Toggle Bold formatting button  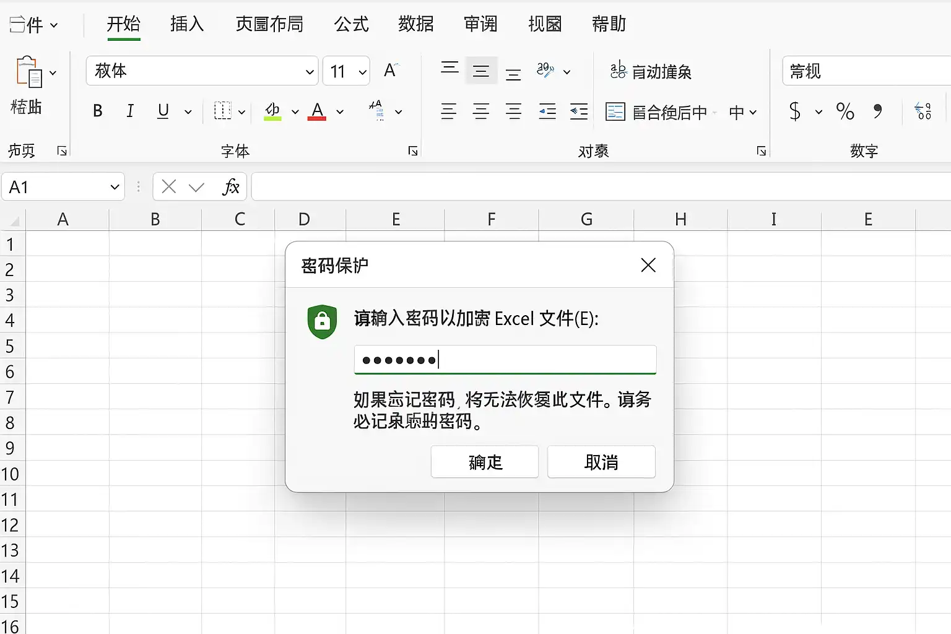click(x=97, y=111)
